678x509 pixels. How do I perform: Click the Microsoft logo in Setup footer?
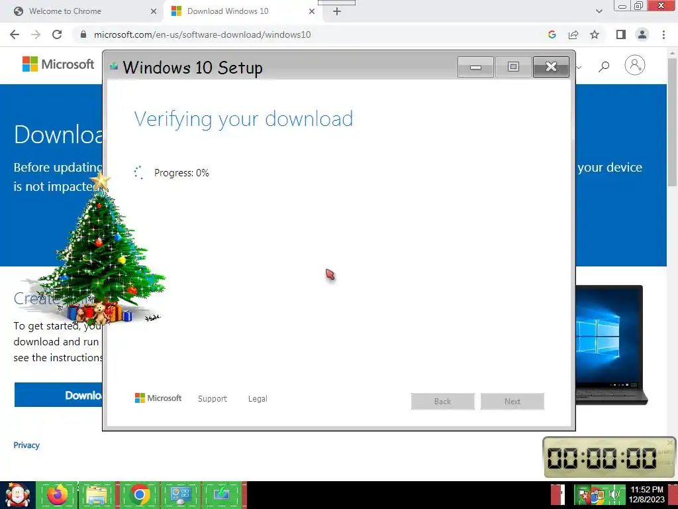tap(158, 398)
